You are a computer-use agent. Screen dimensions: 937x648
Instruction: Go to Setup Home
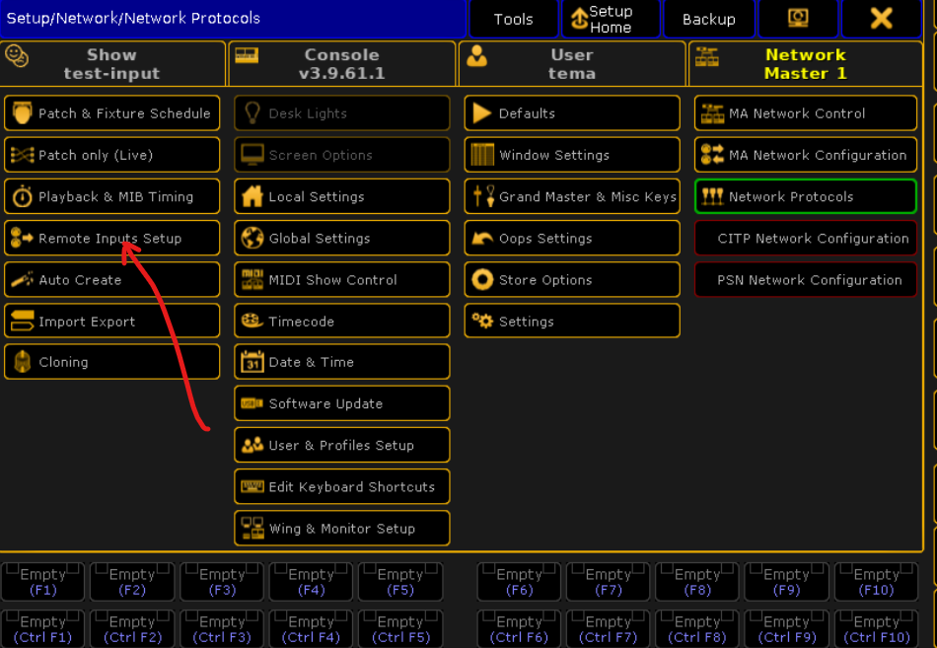[611, 19]
